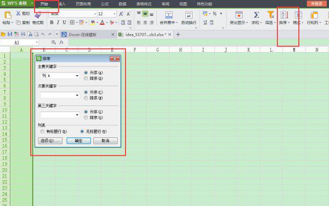Select 升序 for third keyword (第三关键字)
Image resolution: width=329 pixels, height=206 pixels.
pos(86,112)
